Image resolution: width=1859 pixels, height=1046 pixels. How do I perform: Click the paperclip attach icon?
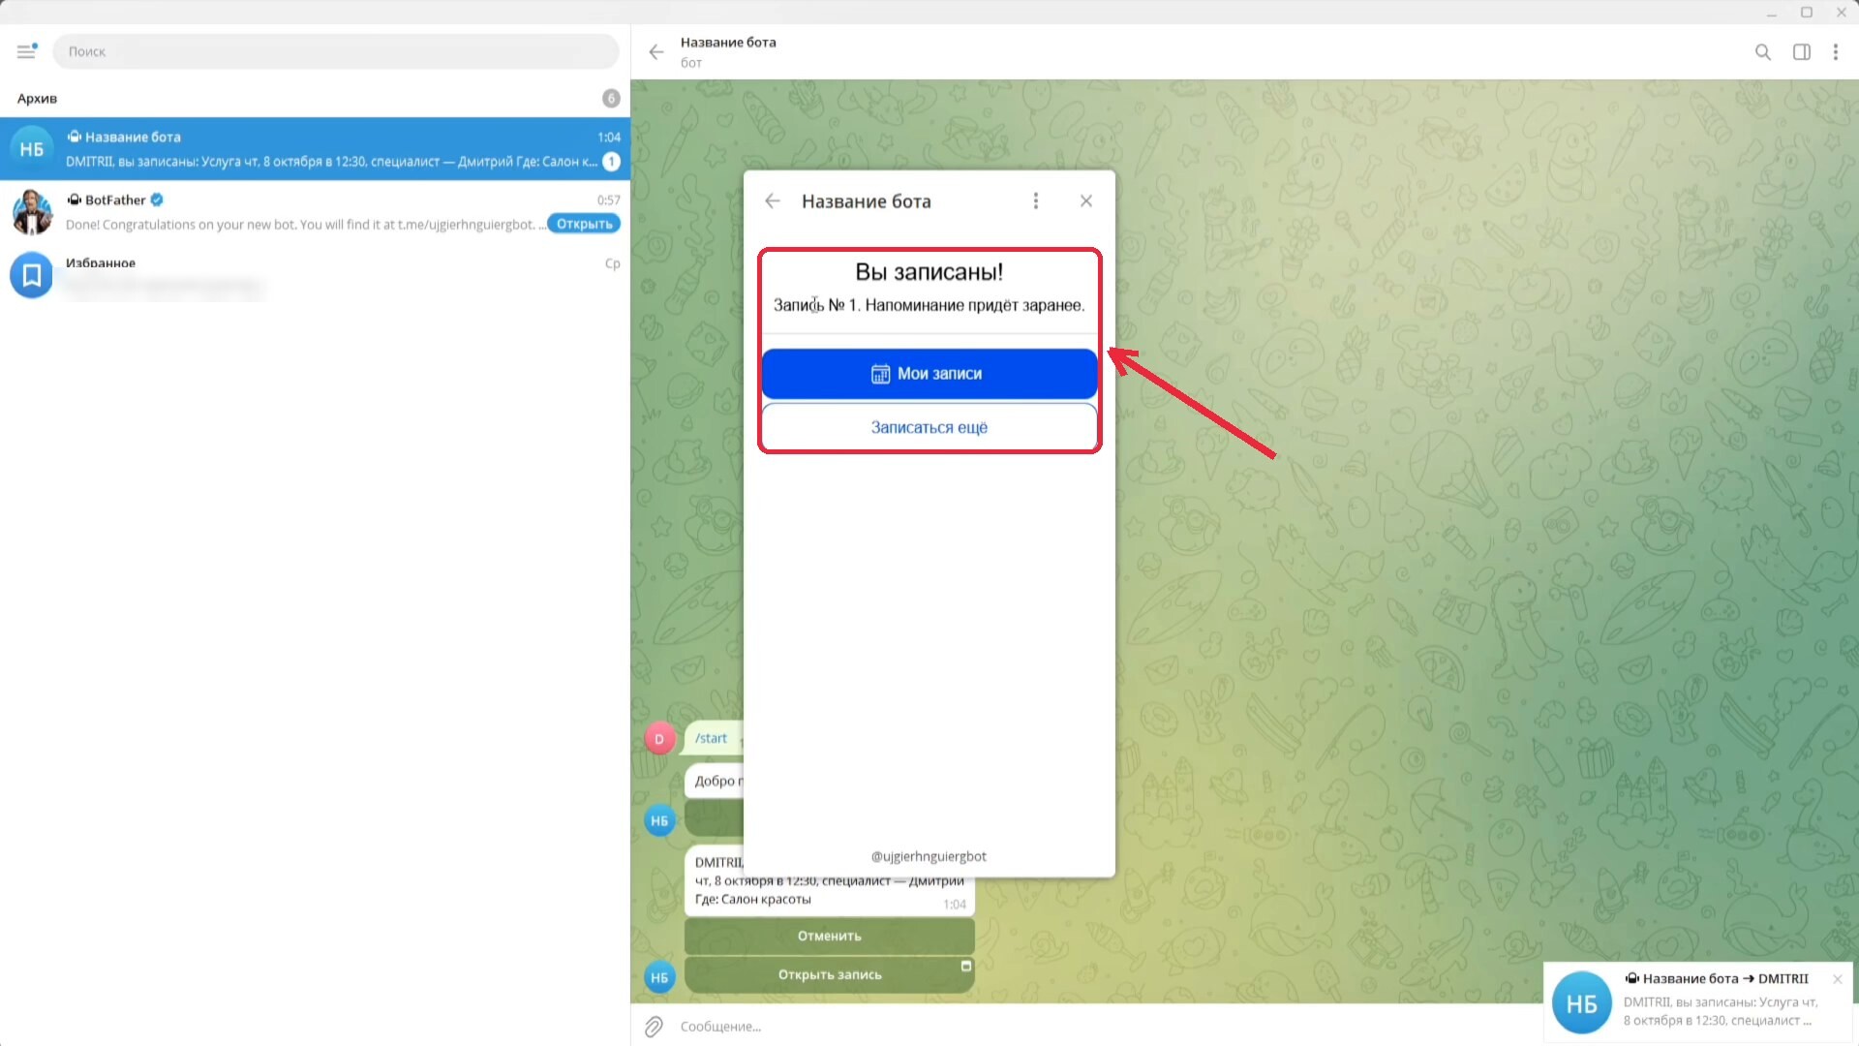click(655, 1027)
